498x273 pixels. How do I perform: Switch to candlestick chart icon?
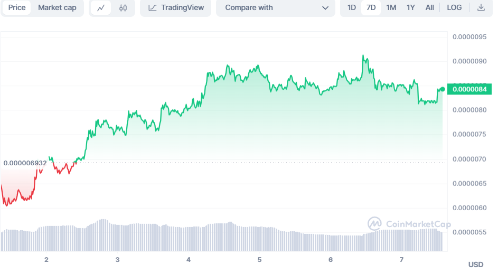[x=123, y=8]
